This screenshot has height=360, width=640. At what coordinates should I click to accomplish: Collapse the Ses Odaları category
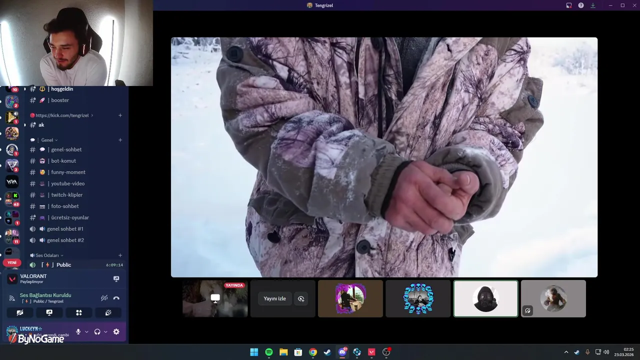click(x=47, y=255)
